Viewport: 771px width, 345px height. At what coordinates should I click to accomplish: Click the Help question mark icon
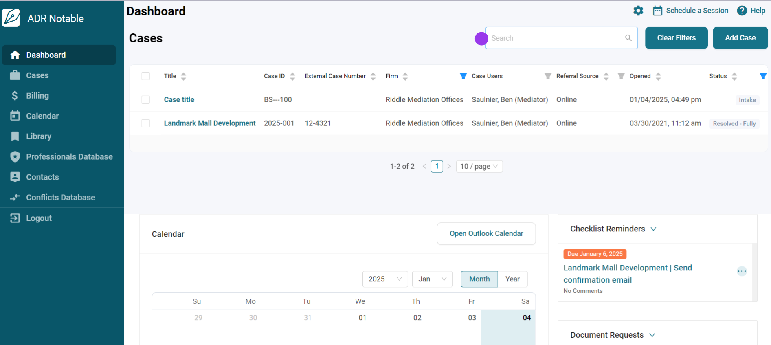[x=742, y=11]
